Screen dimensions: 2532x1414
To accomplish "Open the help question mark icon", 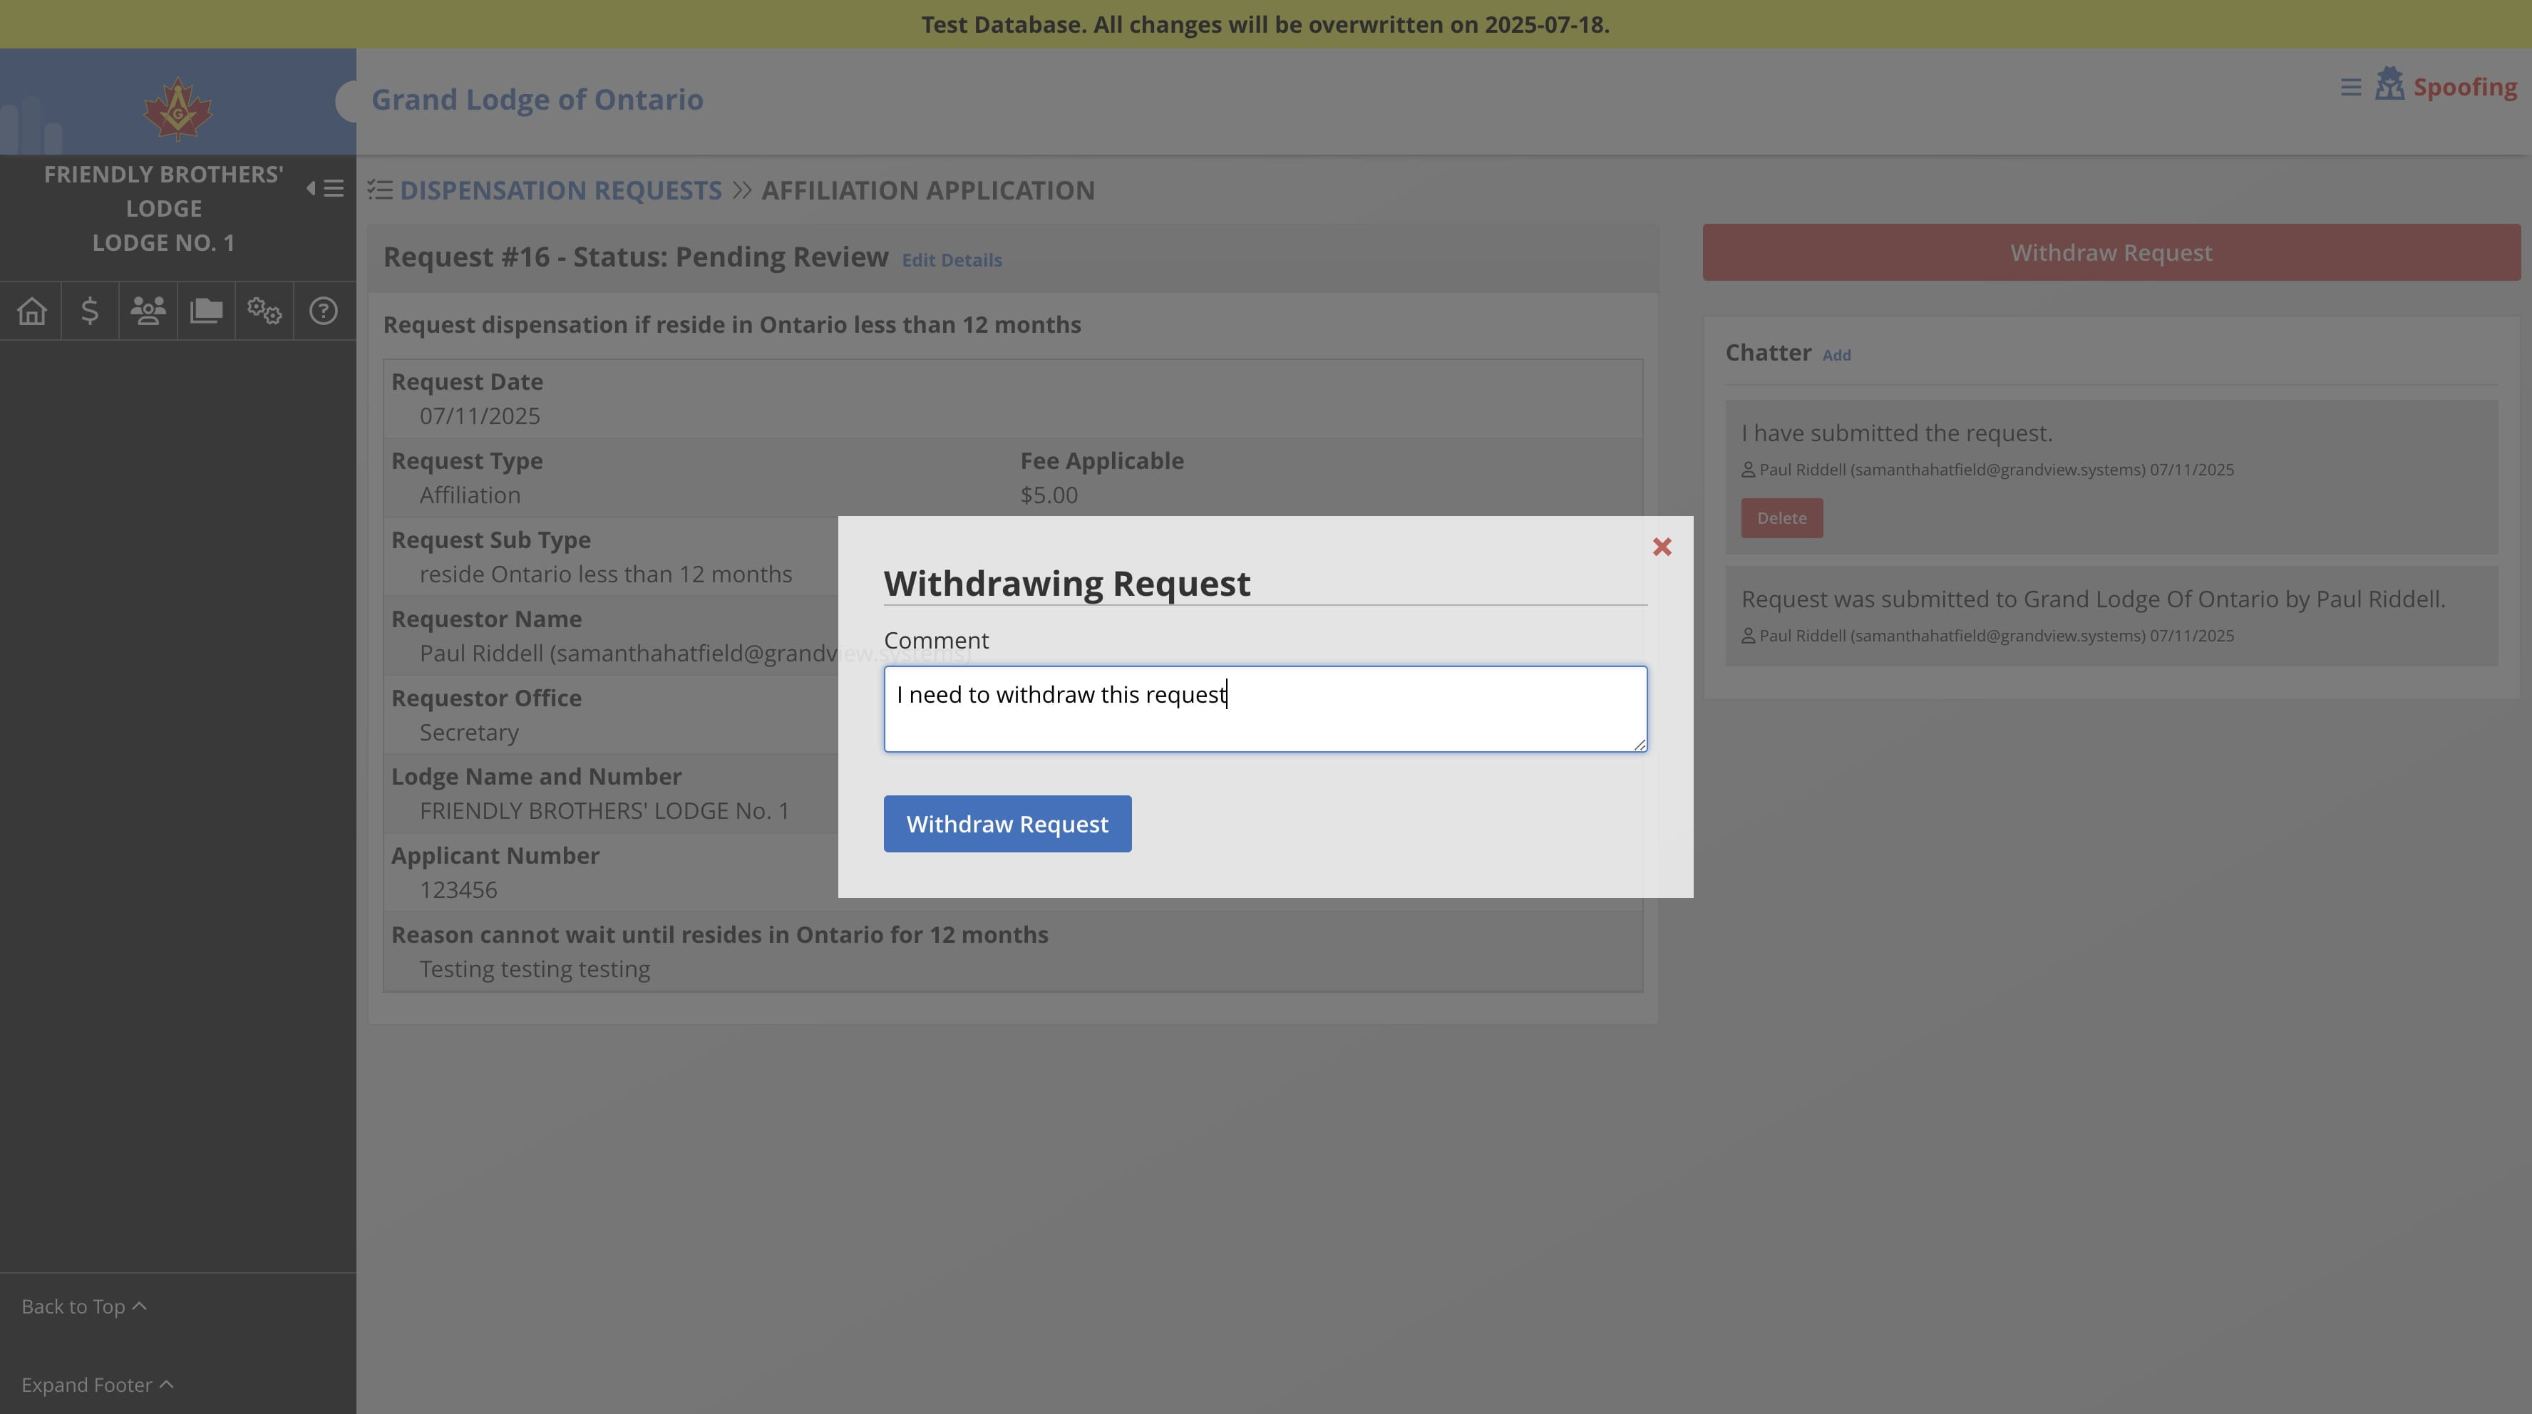I will [322, 311].
